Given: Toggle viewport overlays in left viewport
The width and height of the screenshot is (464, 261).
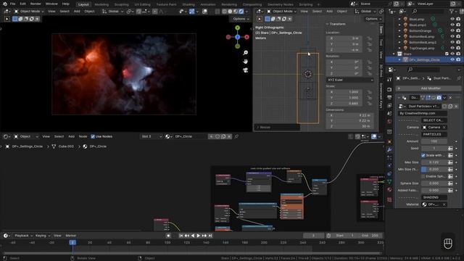Looking at the screenshot, I should [x=204, y=12].
